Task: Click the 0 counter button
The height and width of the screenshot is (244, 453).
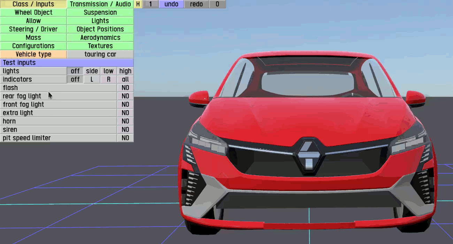Action: (x=217, y=4)
